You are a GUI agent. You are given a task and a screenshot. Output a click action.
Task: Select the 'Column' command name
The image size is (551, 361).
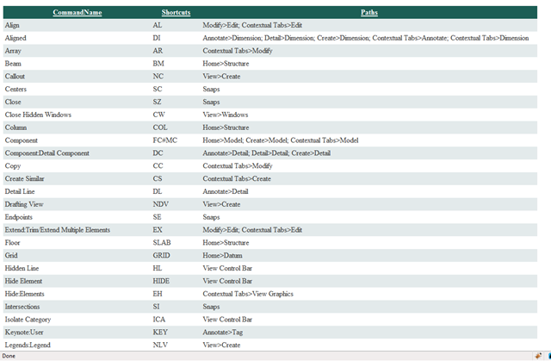tap(15, 128)
